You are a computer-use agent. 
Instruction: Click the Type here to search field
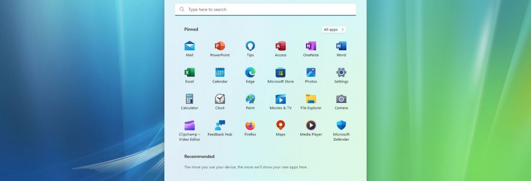[x=265, y=9]
